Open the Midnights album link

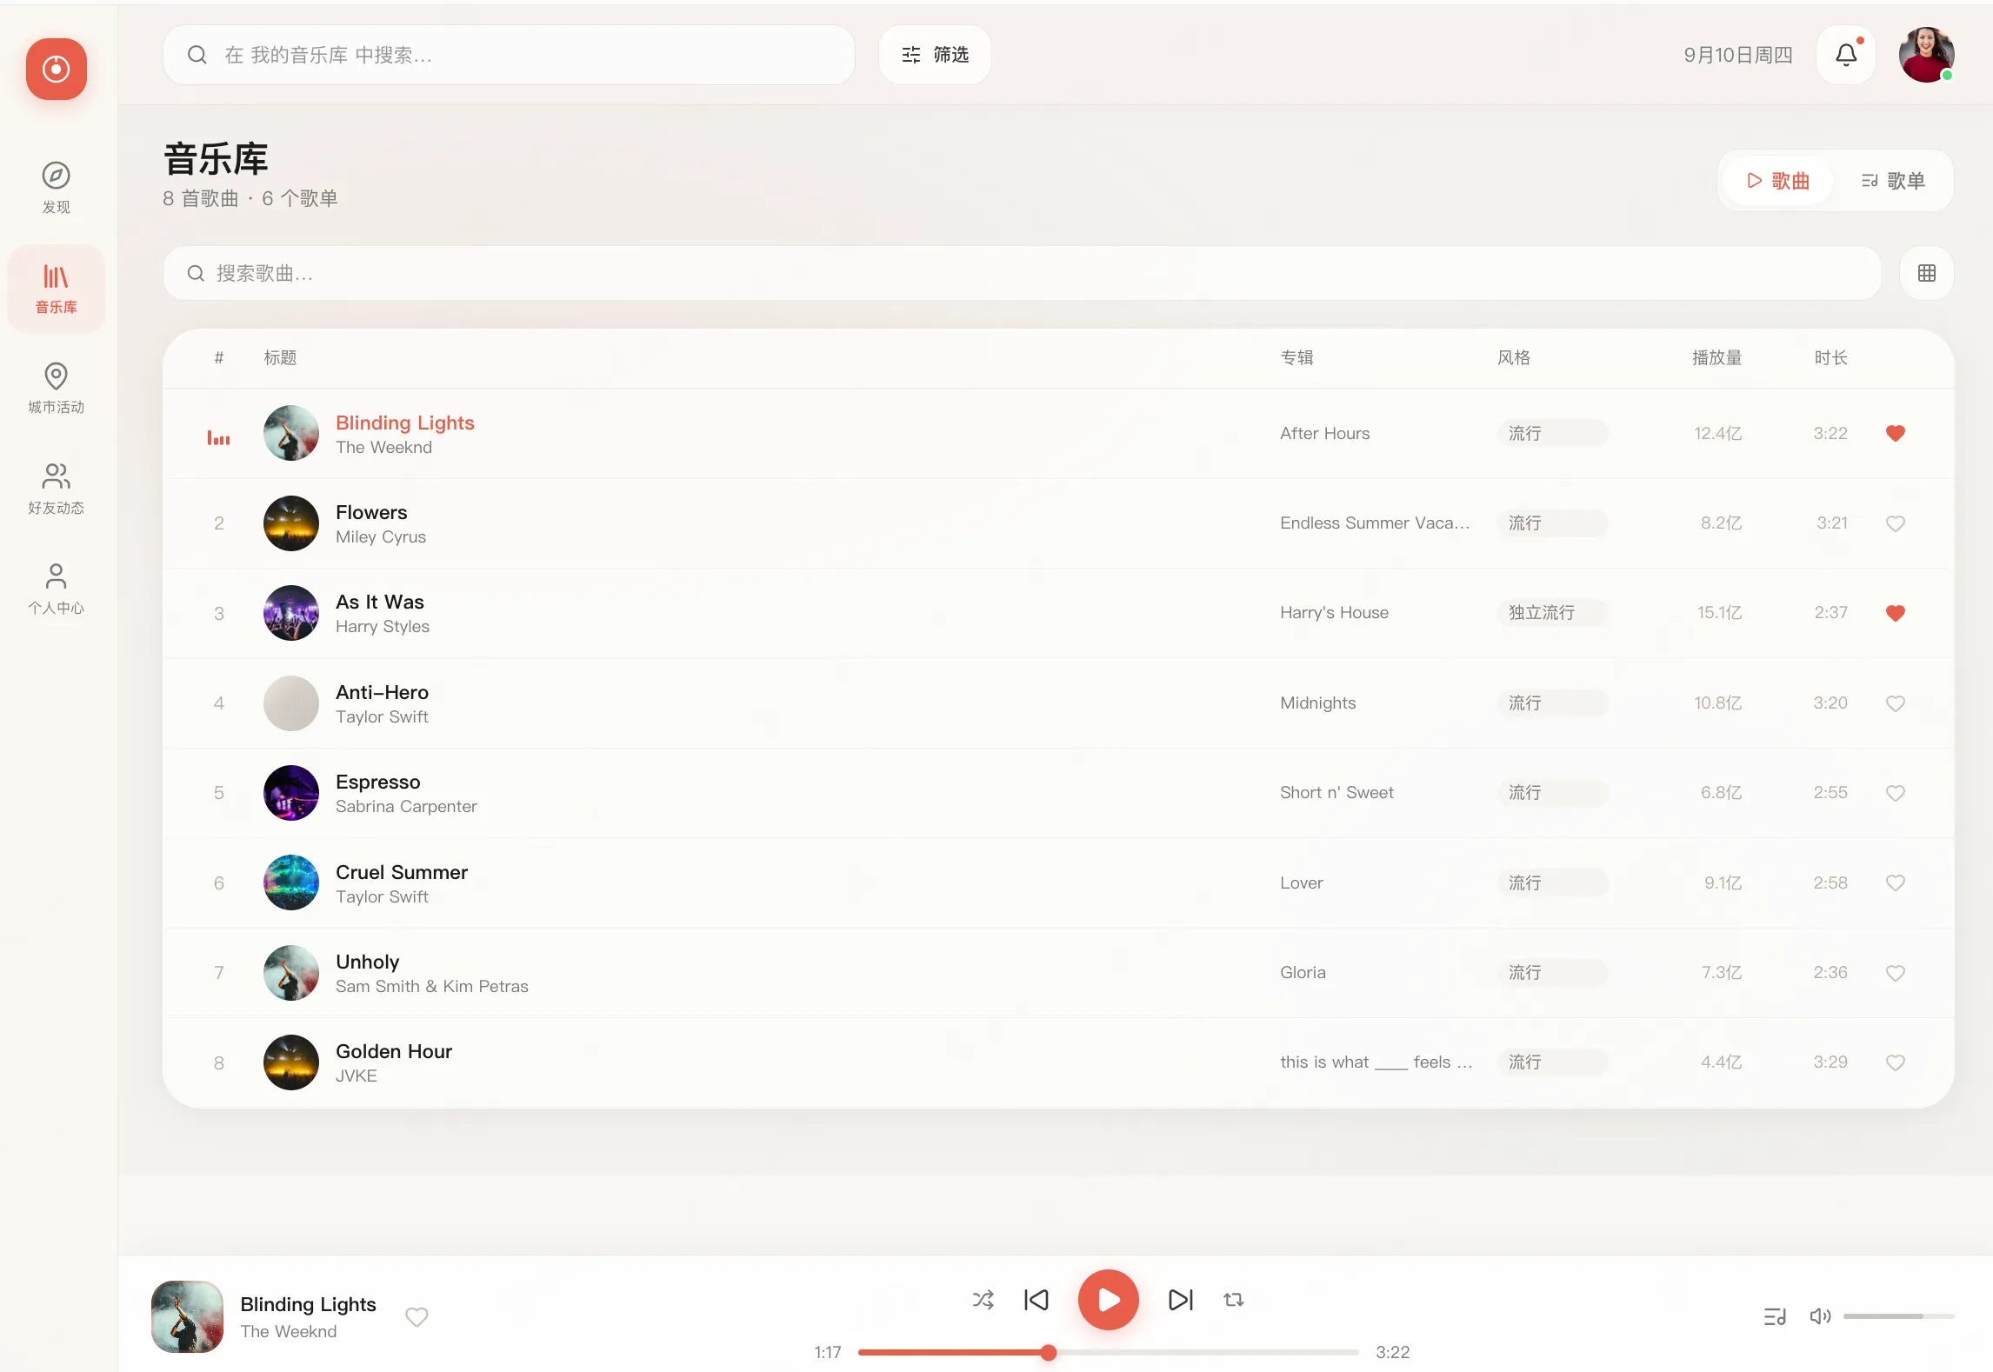point(1317,703)
